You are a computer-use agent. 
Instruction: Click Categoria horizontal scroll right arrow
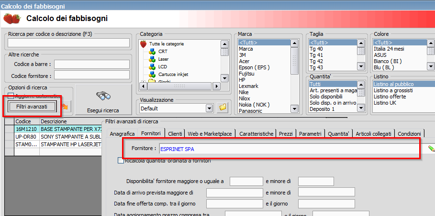coord(217,86)
